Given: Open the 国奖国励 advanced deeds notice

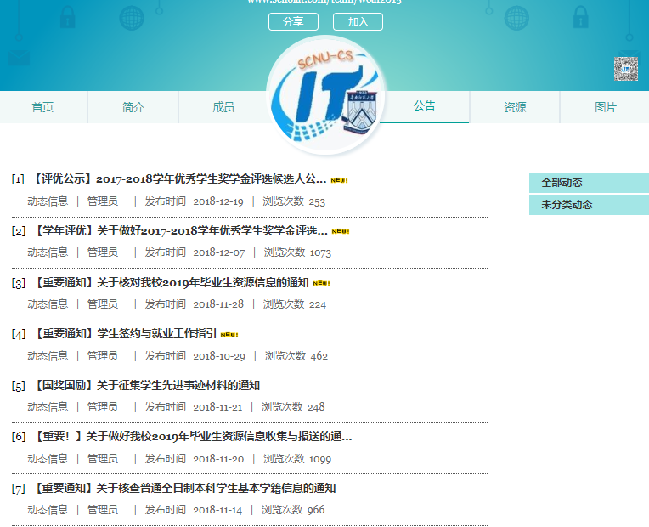Looking at the screenshot, I should (145, 385).
